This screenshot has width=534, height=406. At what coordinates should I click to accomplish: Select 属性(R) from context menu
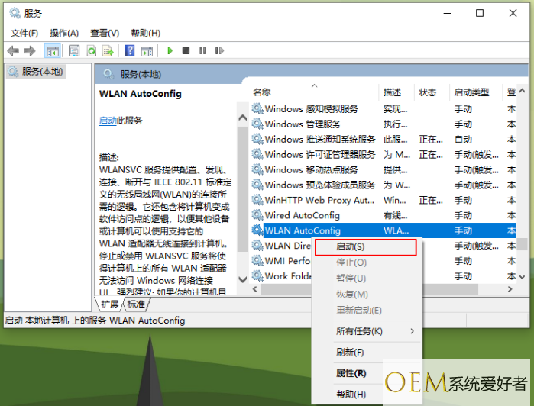tap(351, 373)
